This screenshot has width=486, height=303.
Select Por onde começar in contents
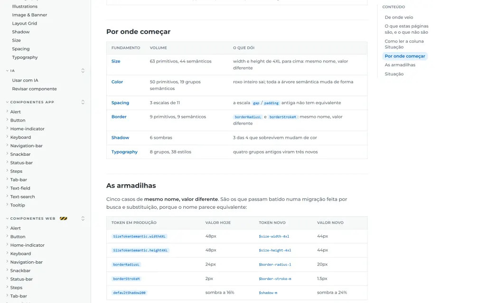(405, 56)
